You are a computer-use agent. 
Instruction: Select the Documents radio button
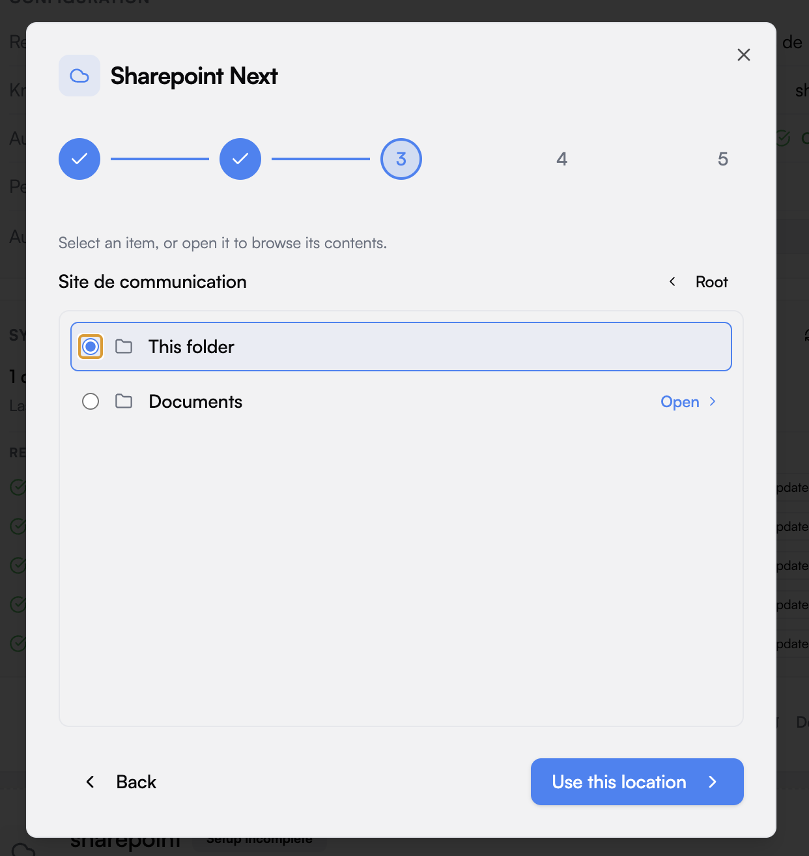(x=91, y=401)
